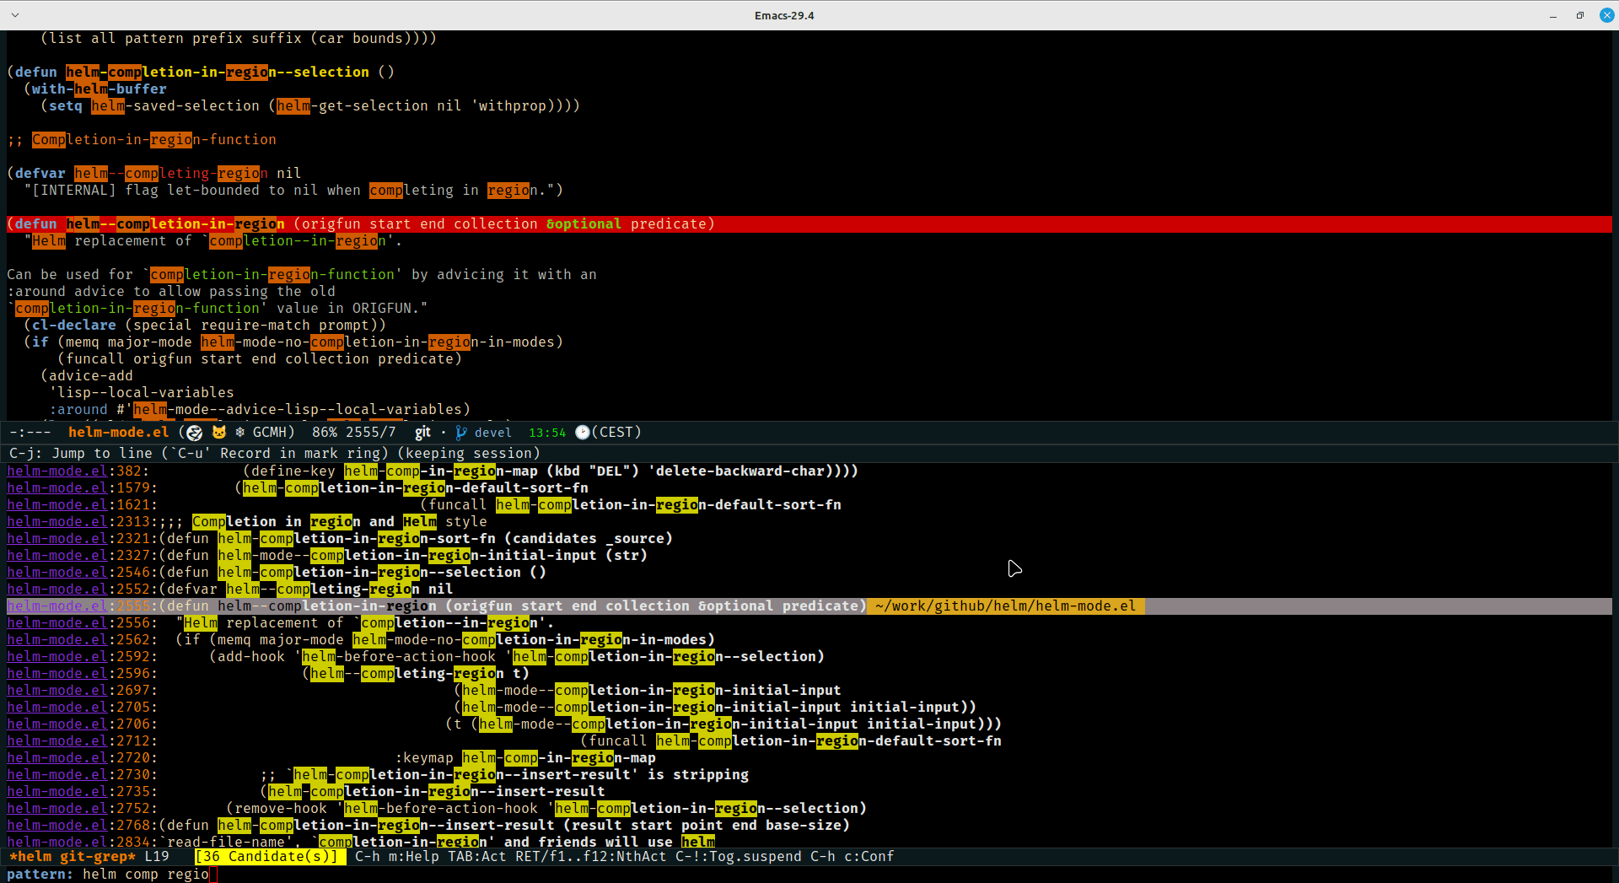Click the [36 Candidate(s)] counter

[x=268, y=856]
